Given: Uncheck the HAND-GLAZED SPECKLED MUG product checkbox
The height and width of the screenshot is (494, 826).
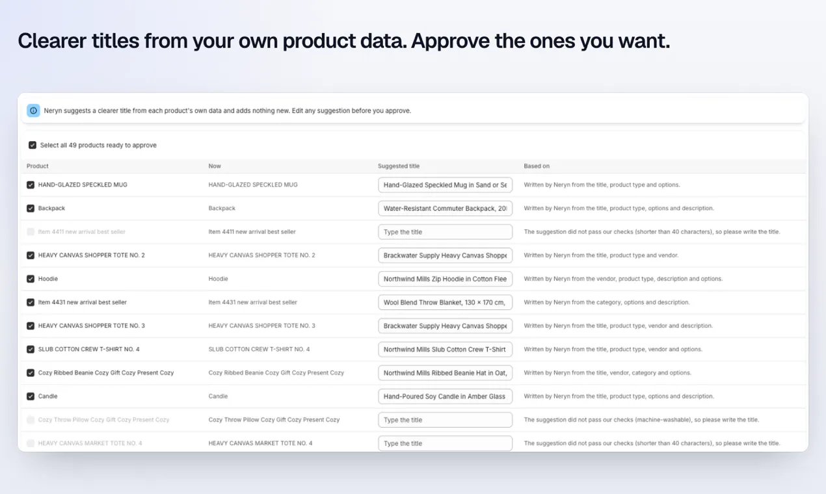Looking at the screenshot, I should (x=31, y=185).
